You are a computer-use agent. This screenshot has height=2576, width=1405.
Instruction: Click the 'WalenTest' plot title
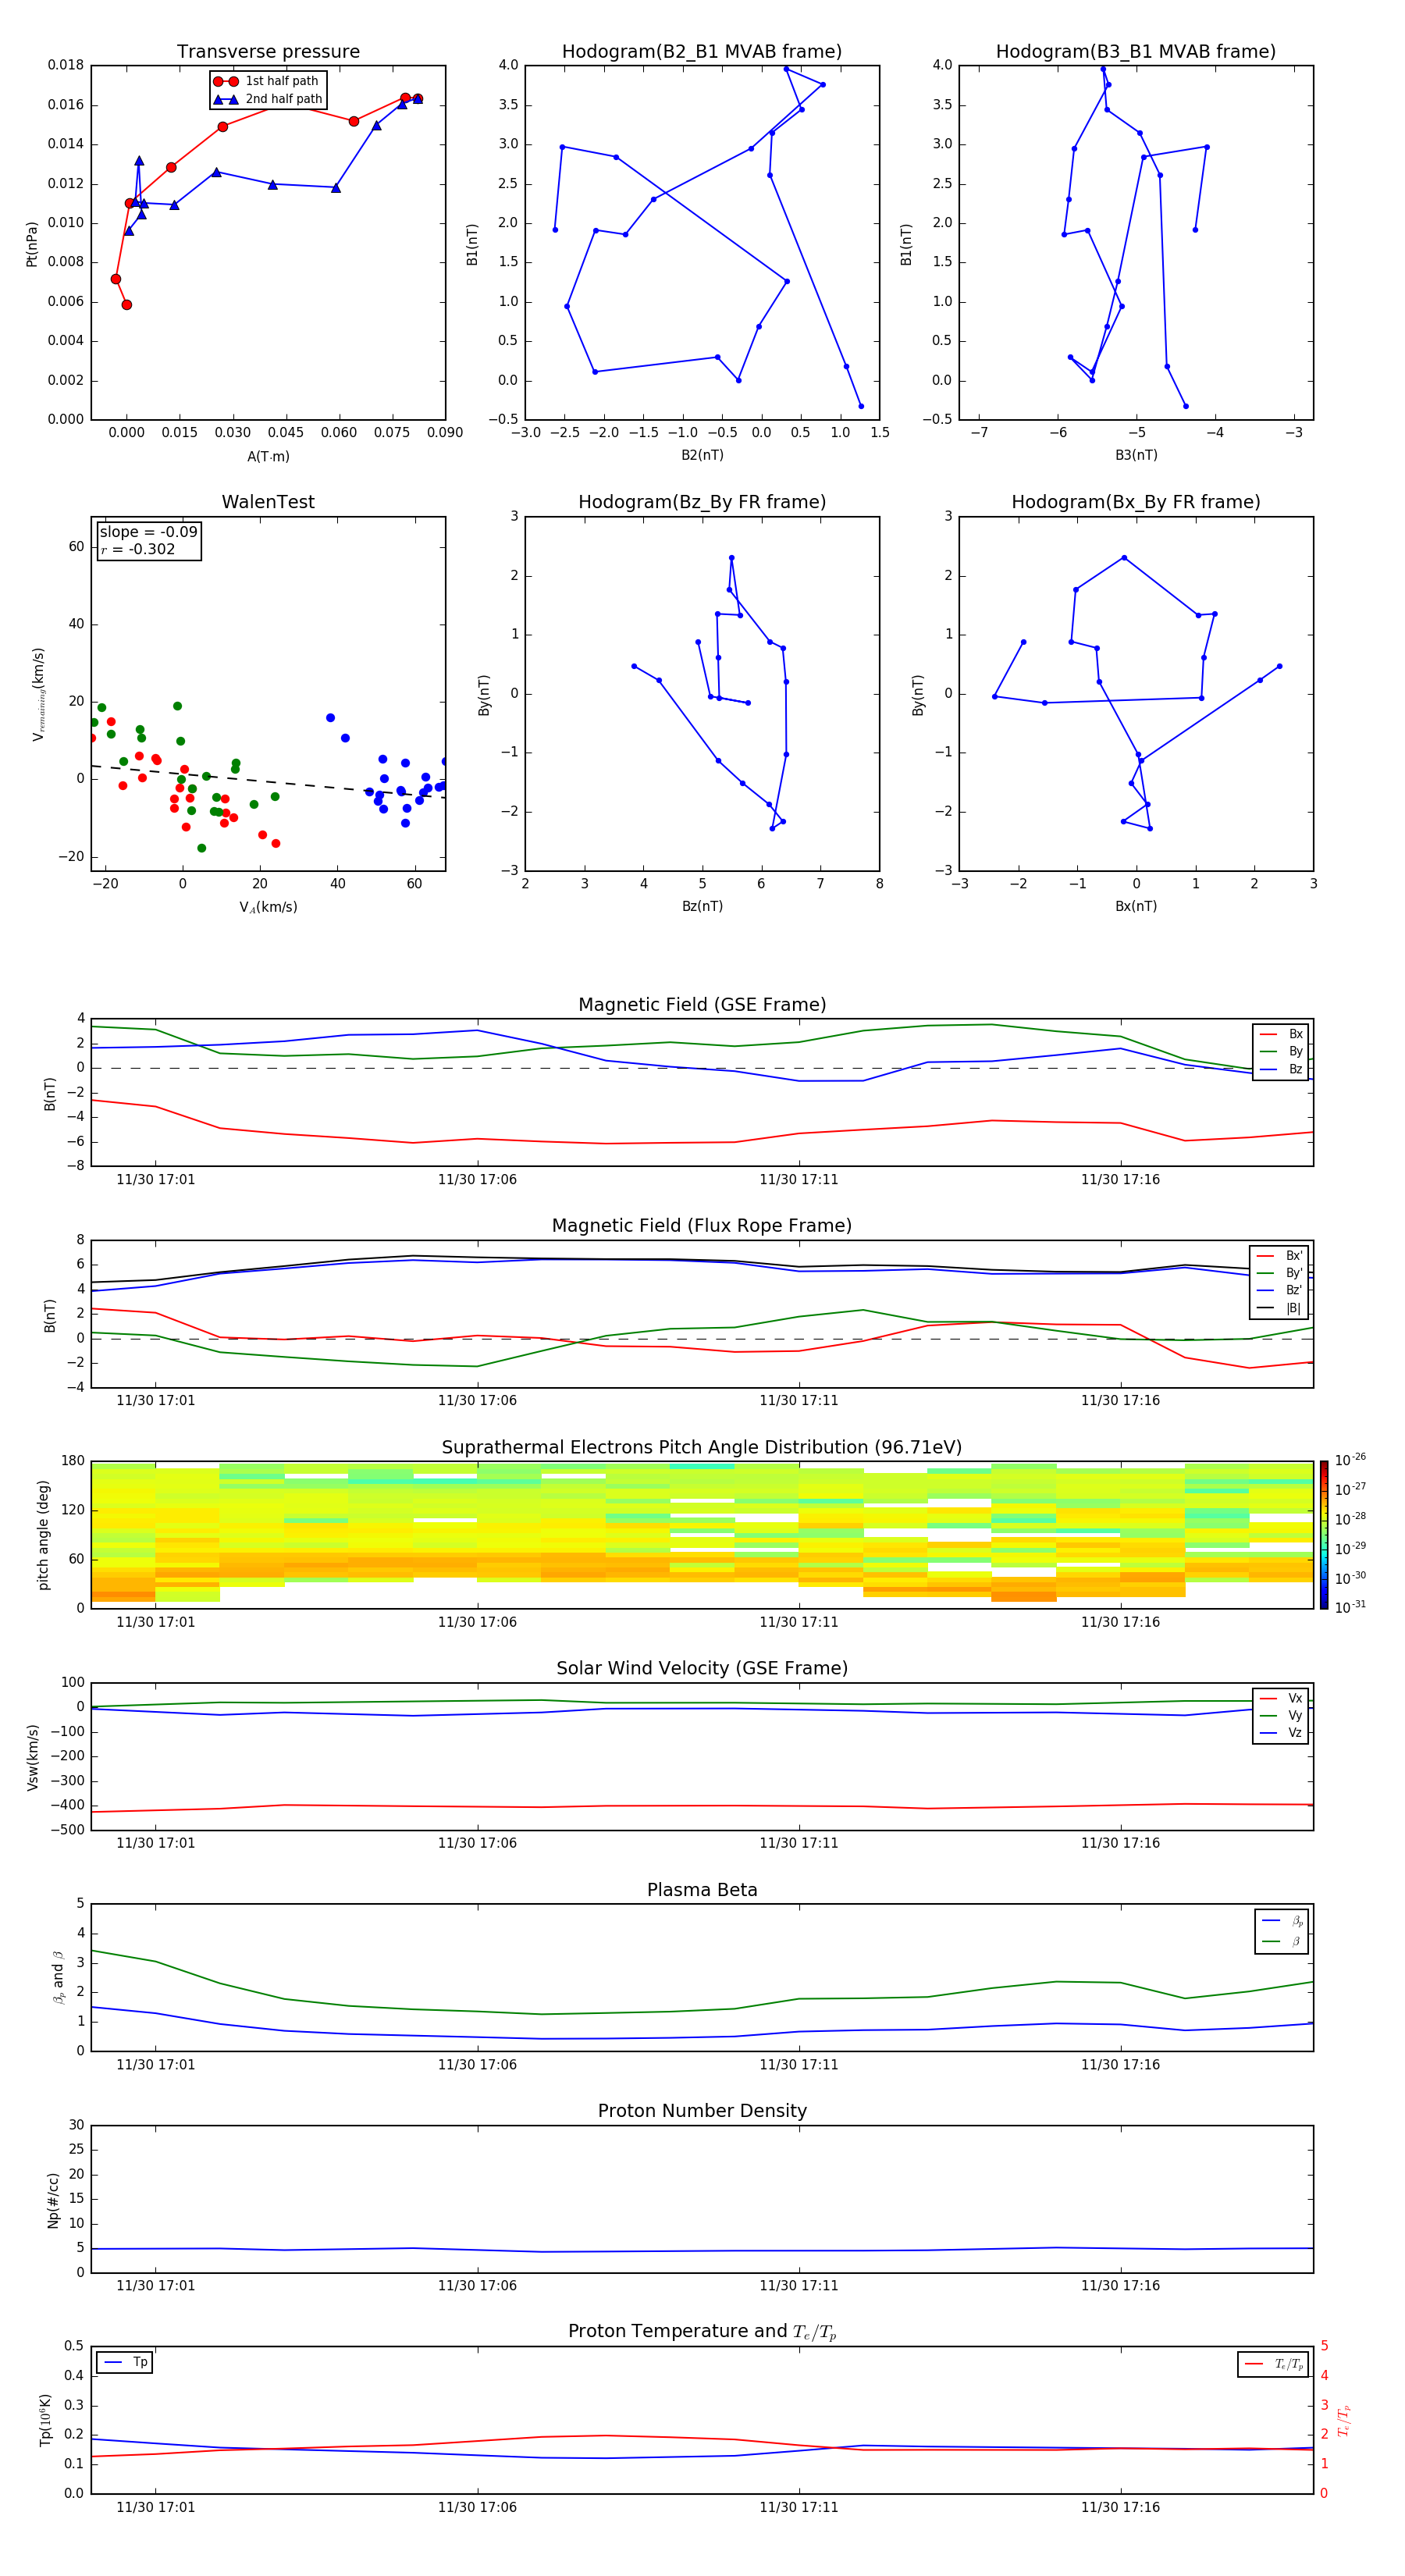(x=268, y=502)
